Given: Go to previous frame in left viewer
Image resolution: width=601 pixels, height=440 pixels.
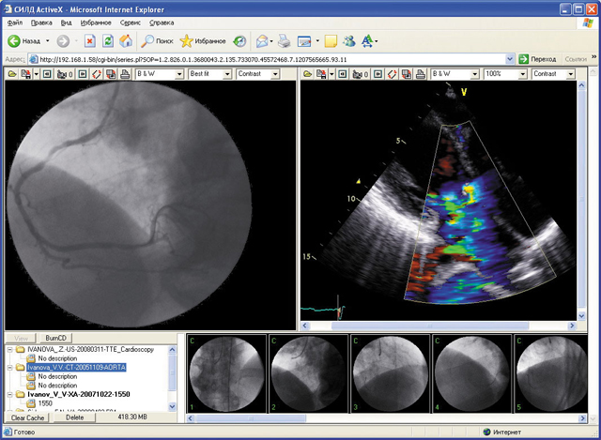Looking at the screenshot, I should [47, 74].
